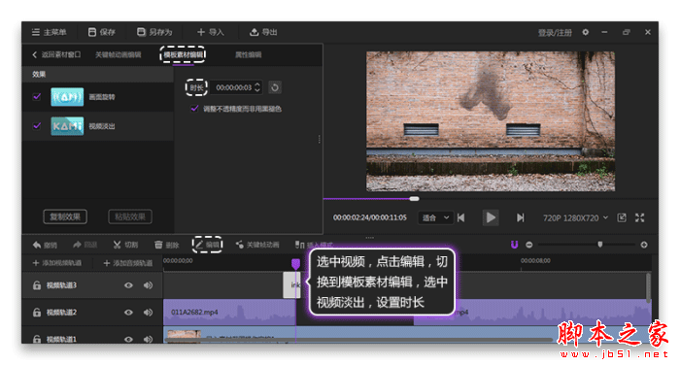The width and height of the screenshot is (680, 365).
Task: Click 添加音频轨道 add audio track
Action: (x=128, y=263)
